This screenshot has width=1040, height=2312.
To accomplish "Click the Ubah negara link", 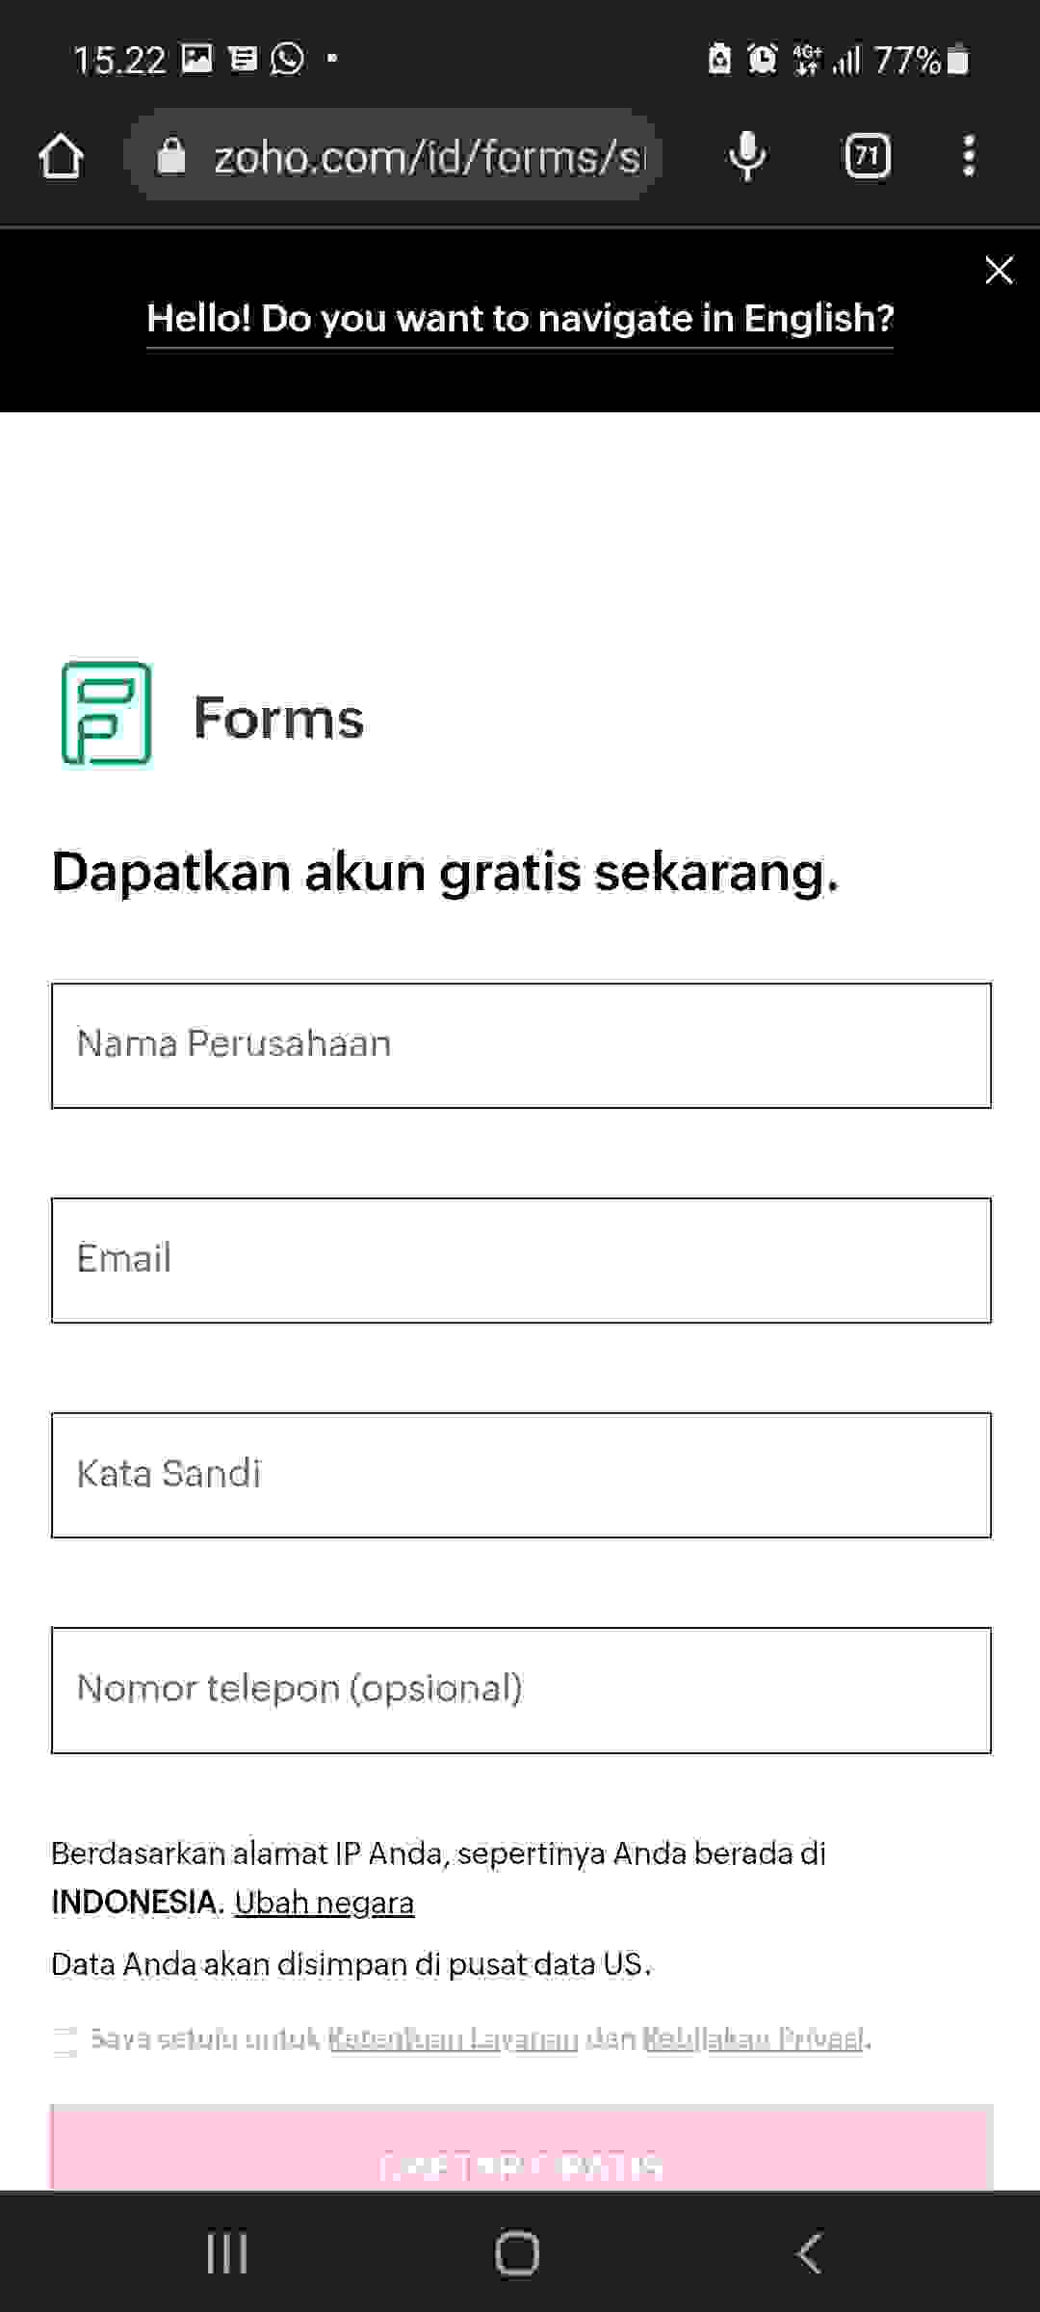I will [325, 1903].
